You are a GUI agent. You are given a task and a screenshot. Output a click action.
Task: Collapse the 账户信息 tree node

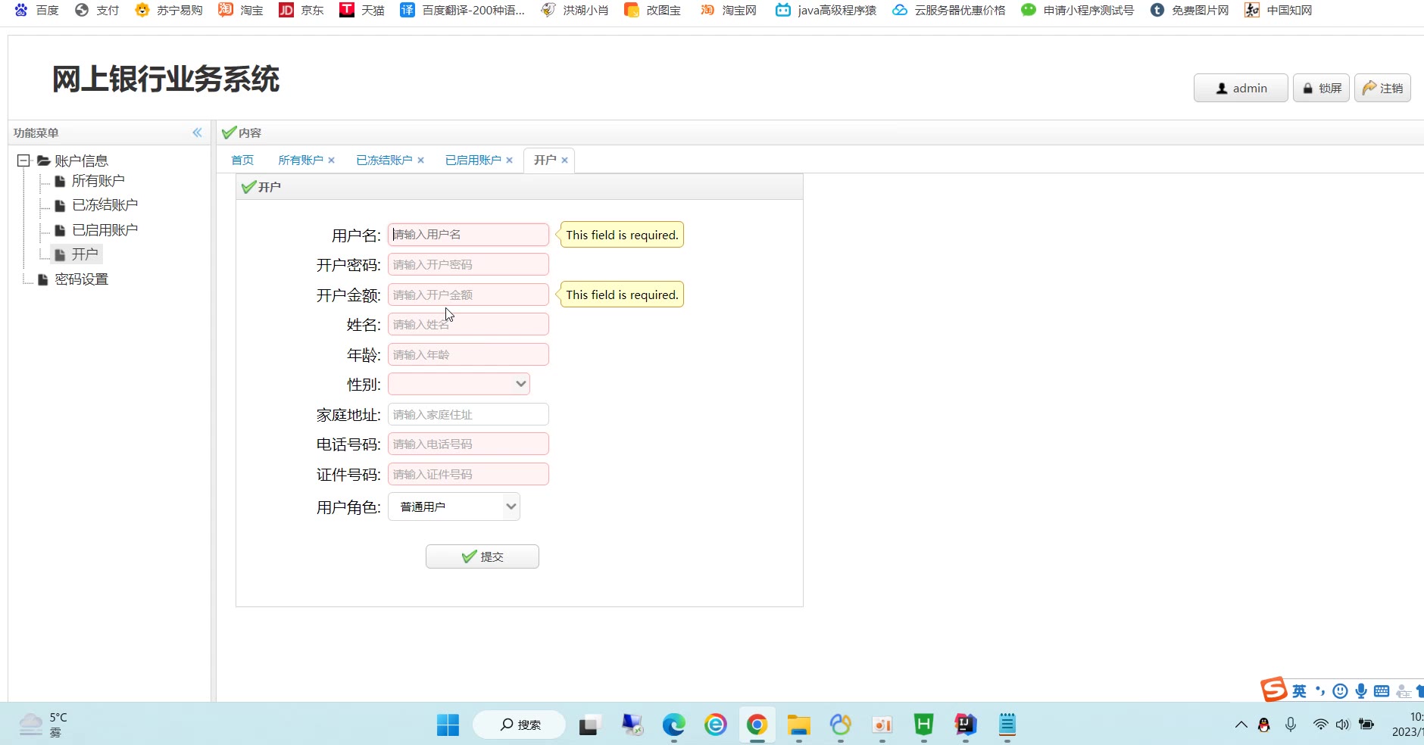[x=23, y=161]
